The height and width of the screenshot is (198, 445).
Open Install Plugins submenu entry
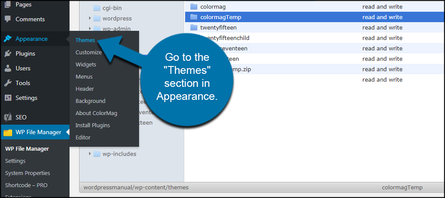(93, 125)
